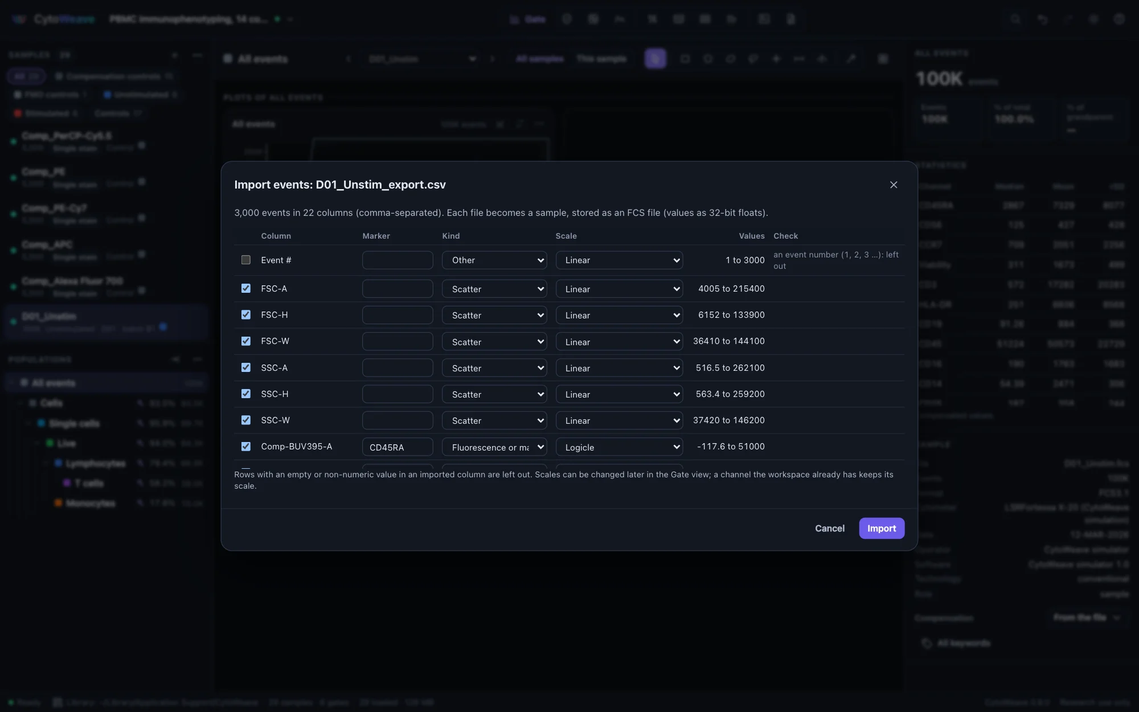
Task: Open the Logicle scale dropdown for Comp-BUV395-A
Action: (x=619, y=447)
